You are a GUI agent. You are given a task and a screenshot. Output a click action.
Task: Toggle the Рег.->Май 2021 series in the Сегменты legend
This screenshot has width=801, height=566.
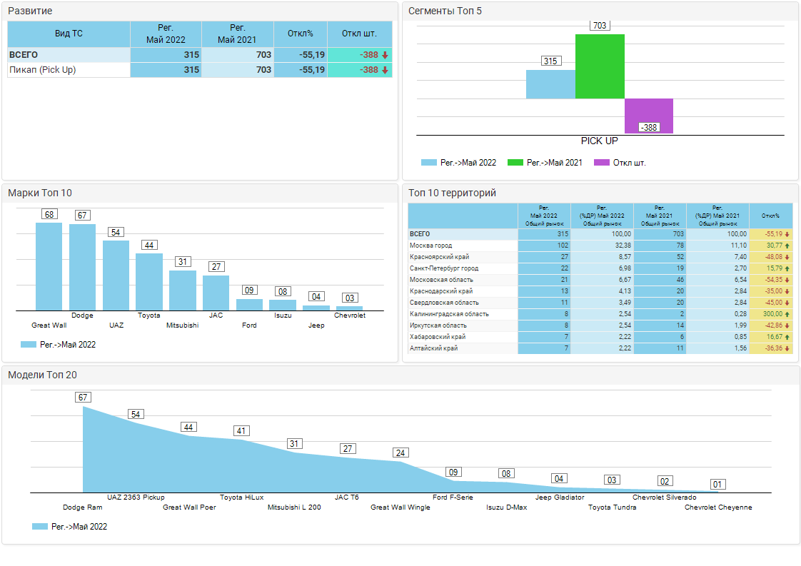click(545, 163)
